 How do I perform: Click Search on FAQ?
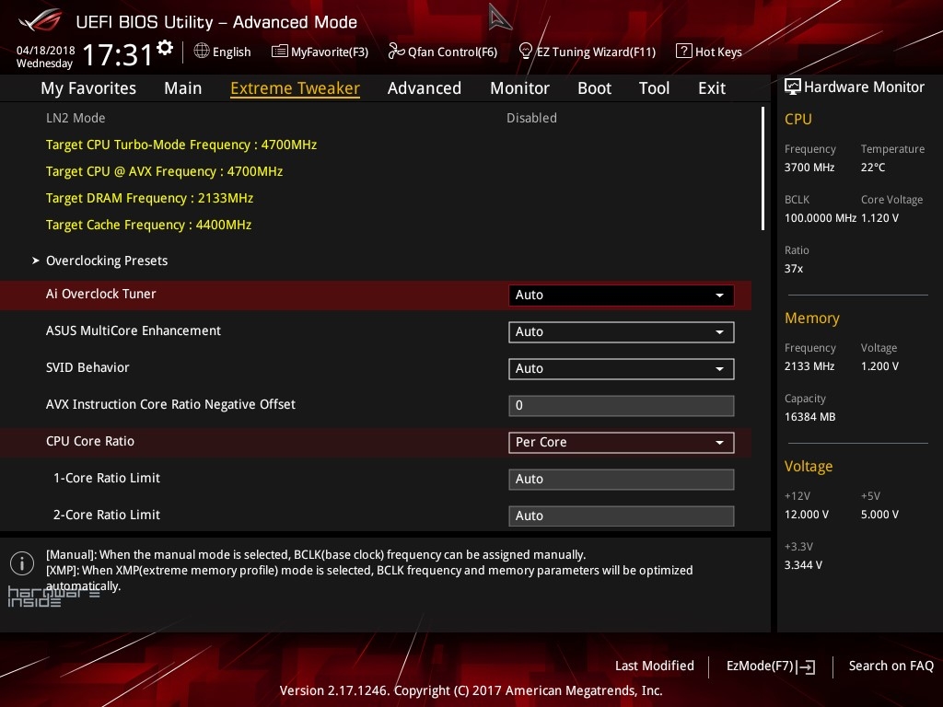[891, 666]
